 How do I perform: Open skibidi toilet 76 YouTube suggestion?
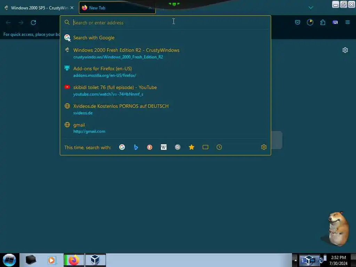click(165, 91)
